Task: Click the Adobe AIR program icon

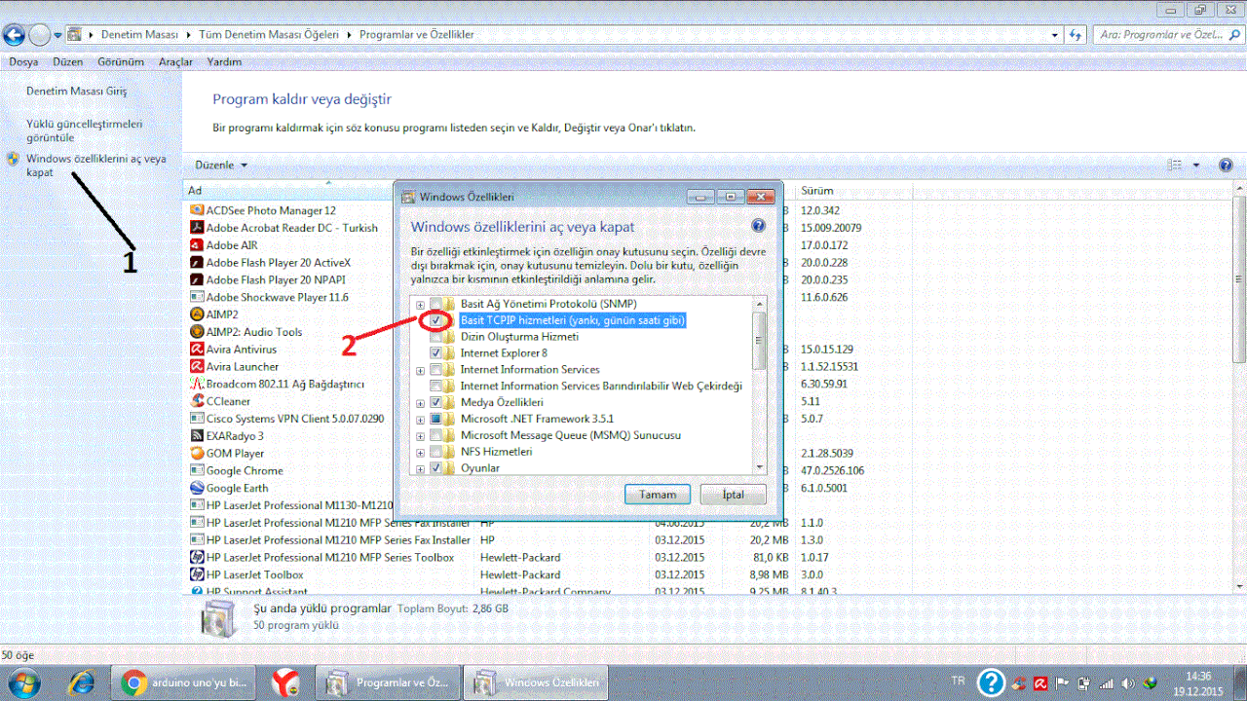Action: [x=197, y=245]
